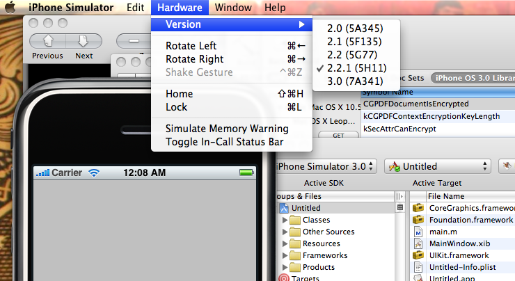The image size is (515, 281).
Task: Choose Rotate Left from Hardware menu
Action: tap(232, 46)
